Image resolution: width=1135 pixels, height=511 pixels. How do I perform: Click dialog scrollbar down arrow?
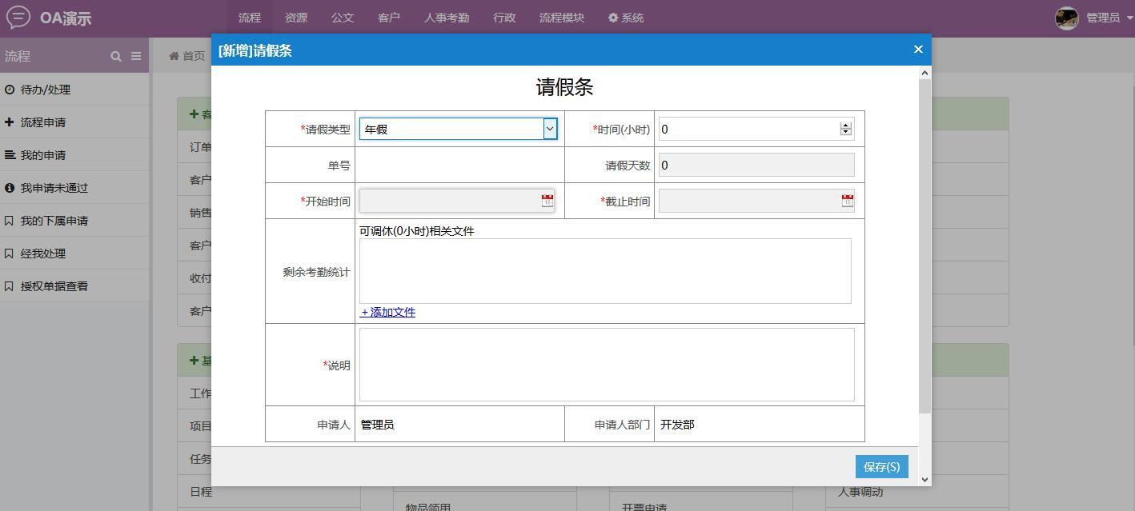point(924,479)
